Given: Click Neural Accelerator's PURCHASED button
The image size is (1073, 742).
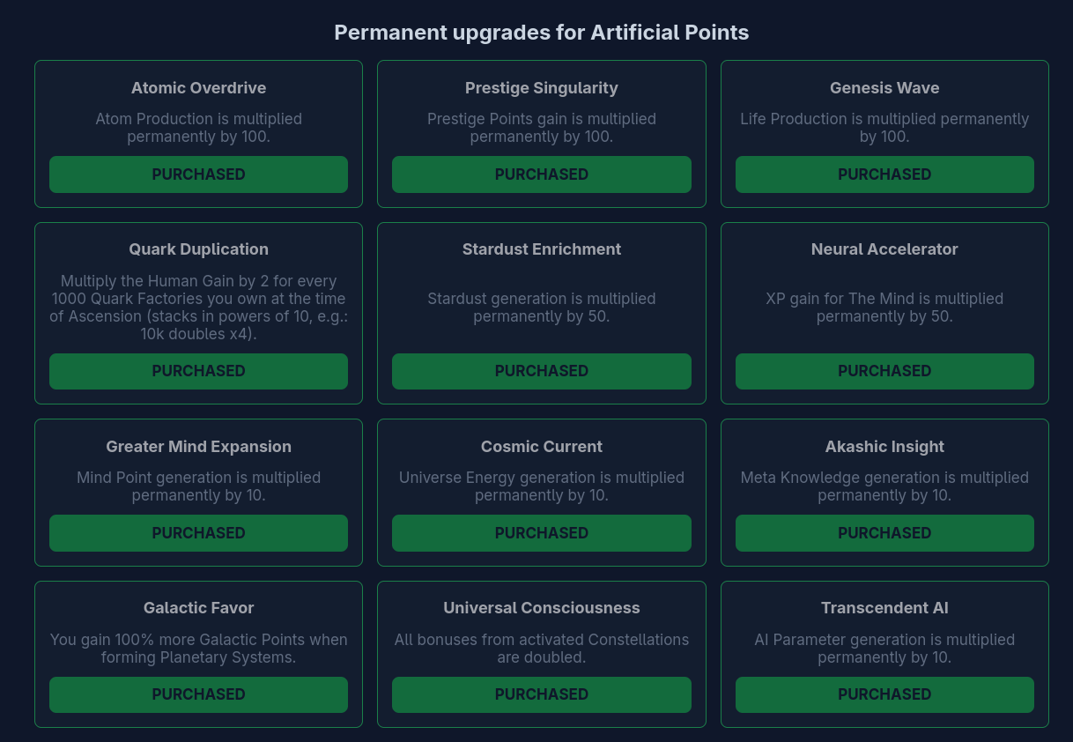Looking at the screenshot, I should point(884,371).
